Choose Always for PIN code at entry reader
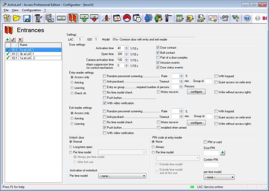This screenshot has width=269, height=191. click(x=153, y=147)
